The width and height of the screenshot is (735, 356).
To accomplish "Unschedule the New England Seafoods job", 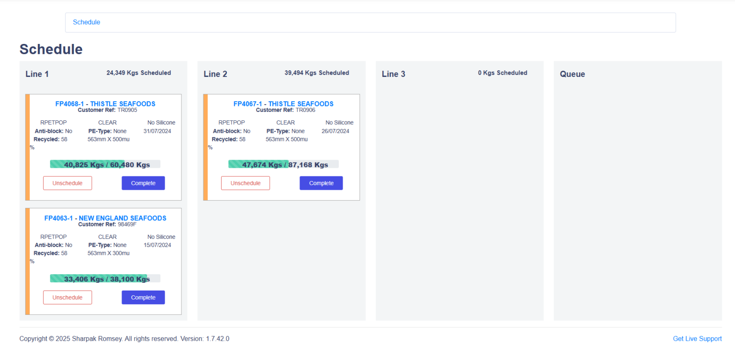I will point(67,297).
